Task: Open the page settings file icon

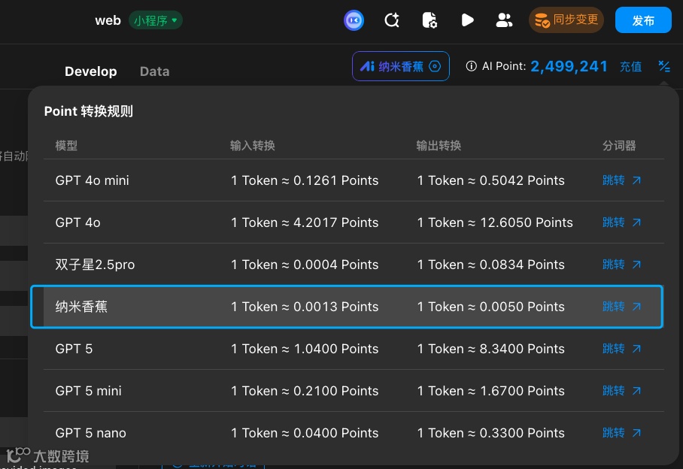Action: click(x=430, y=20)
